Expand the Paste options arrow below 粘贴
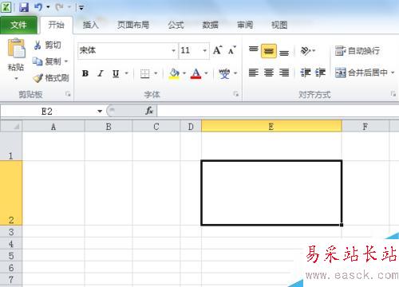This screenshot has height=287, width=399. click(x=16, y=78)
